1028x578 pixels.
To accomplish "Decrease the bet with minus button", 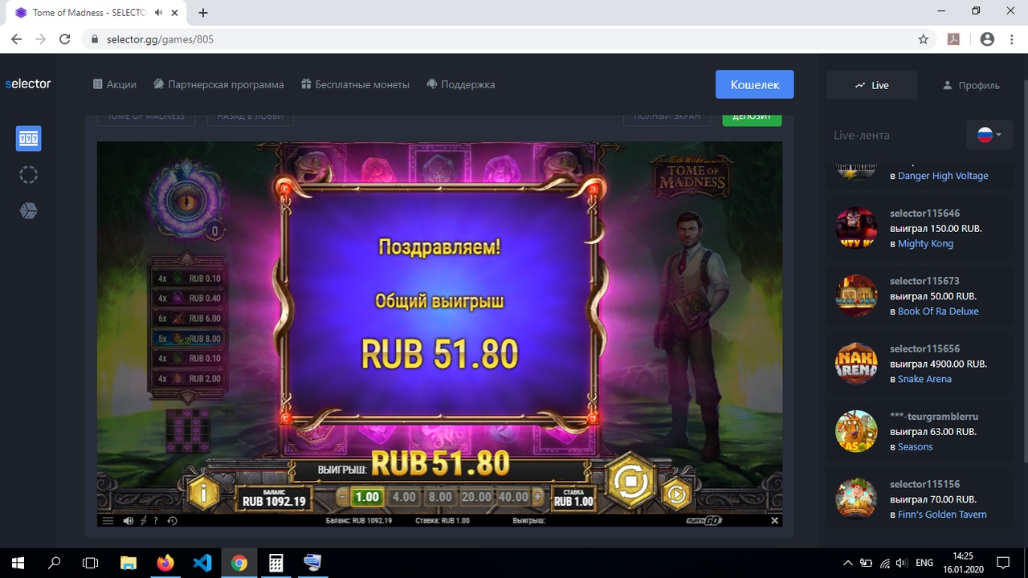I will point(343,497).
